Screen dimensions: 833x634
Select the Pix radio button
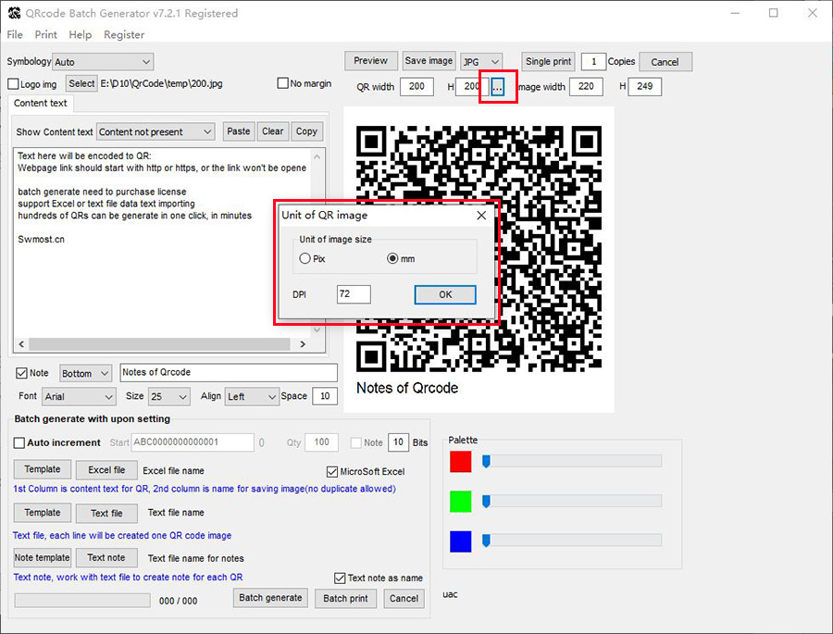click(305, 258)
